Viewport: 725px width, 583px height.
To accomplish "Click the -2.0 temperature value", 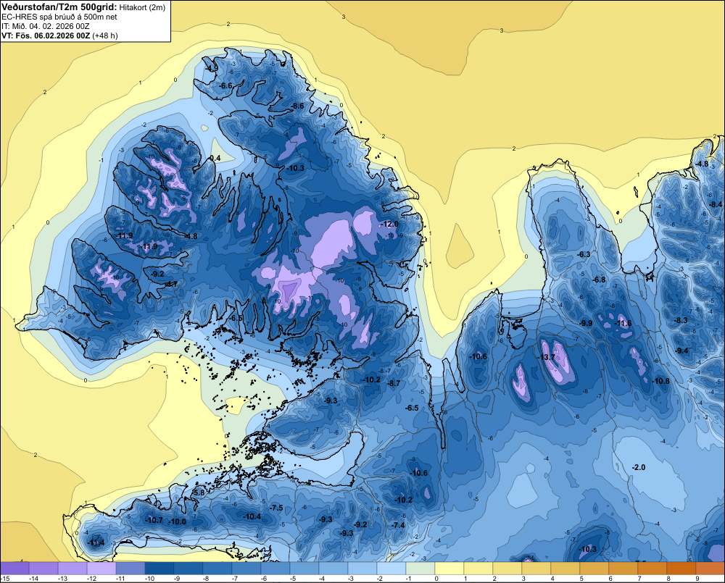I will [x=638, y=468].
